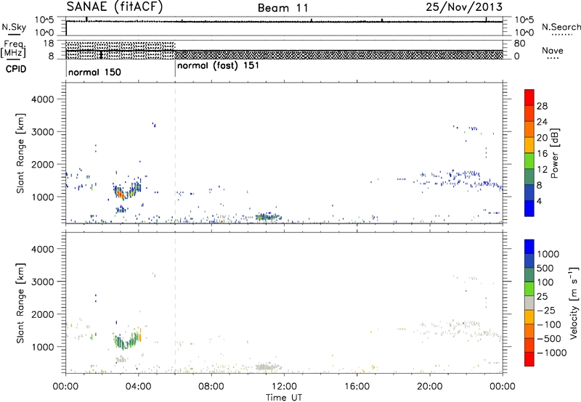Click the green echo arc in velocity panel
Viewport: 581px width, 402px height.
(127, 341)
